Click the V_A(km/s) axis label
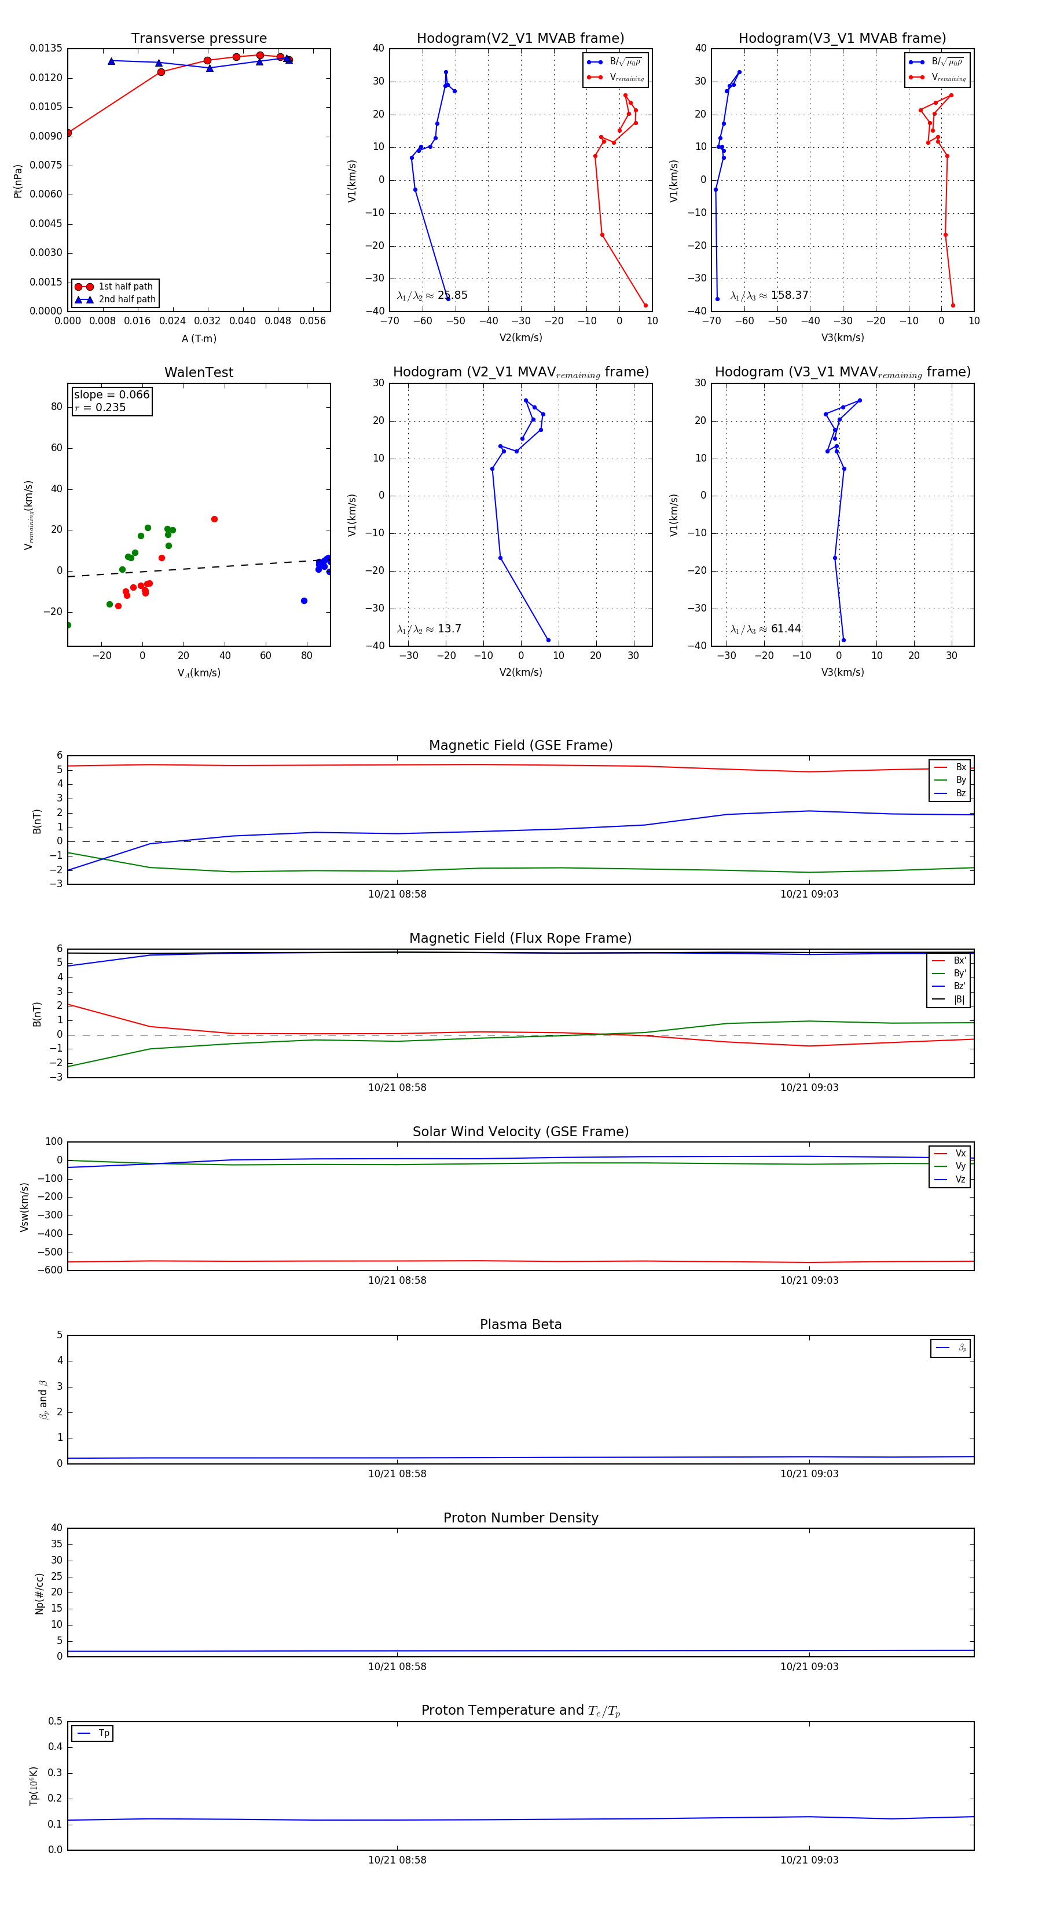1042x1911 pixels. pyautogui.click(x=199, y=673)
